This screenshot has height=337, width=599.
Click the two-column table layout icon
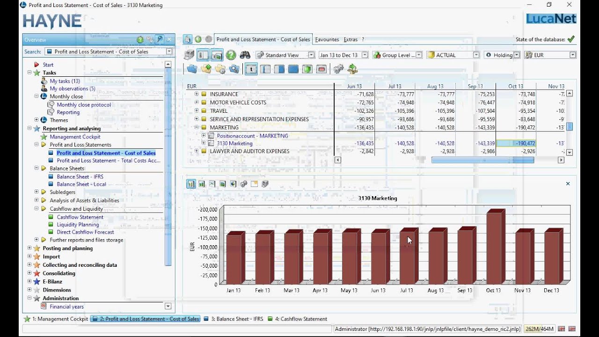tap(265, 69)
